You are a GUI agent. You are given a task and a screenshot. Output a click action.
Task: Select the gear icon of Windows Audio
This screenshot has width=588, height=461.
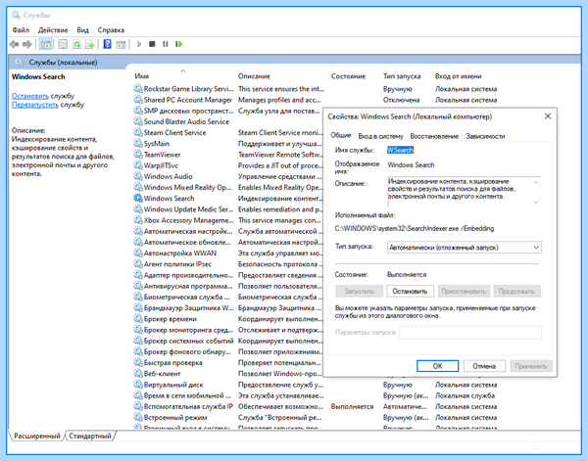click(x=138, y=176)
